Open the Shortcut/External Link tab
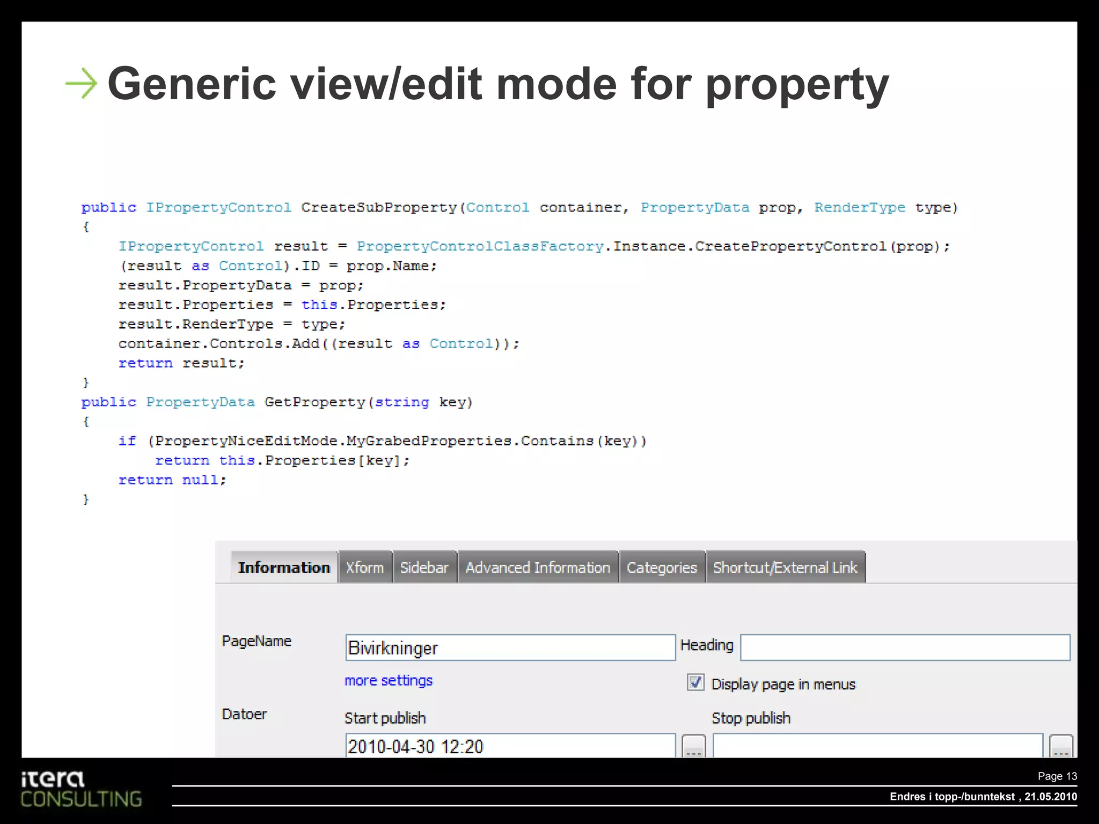Viewport: 1099px width, 824px height. coord(785,567)
